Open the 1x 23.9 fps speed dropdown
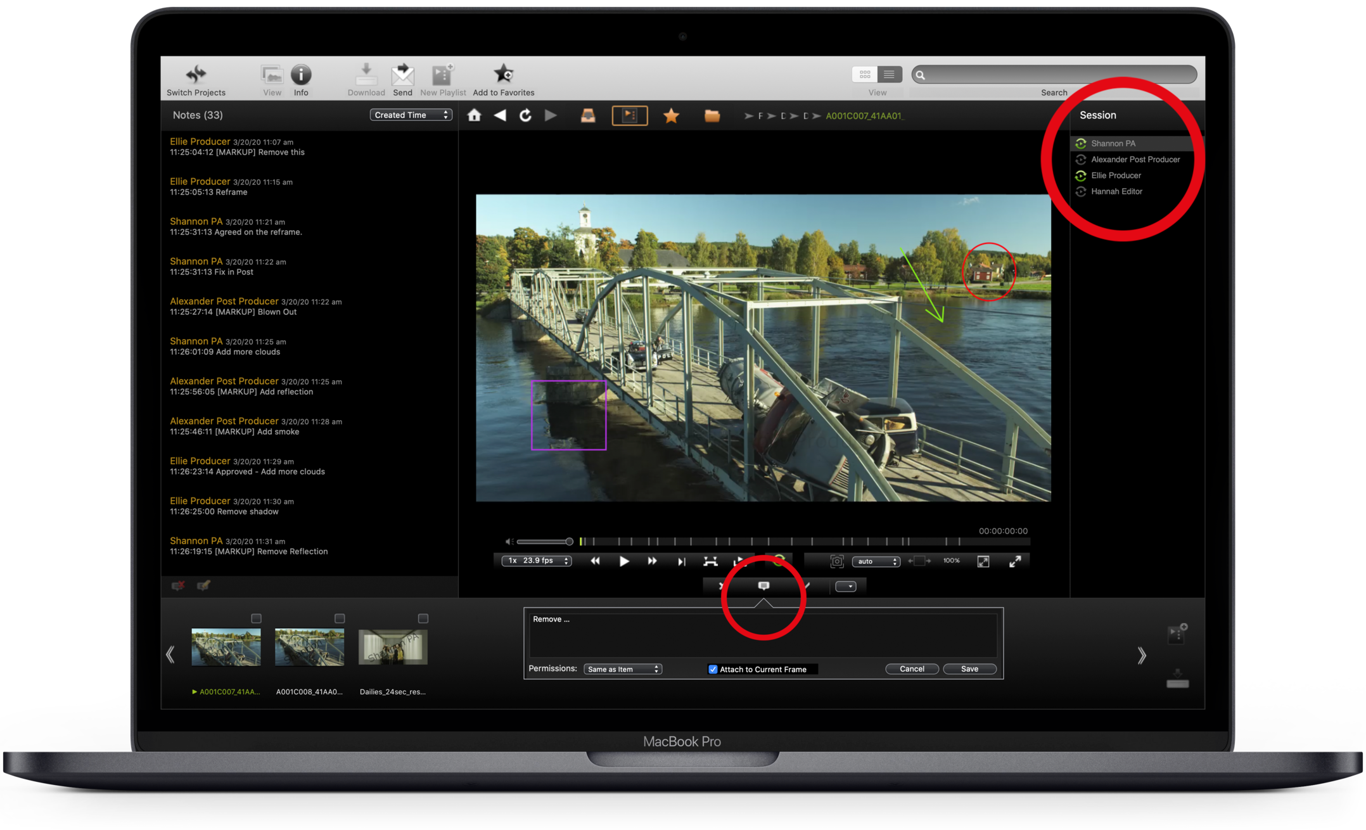This screenshot has height=830, width=1366. 536,561
